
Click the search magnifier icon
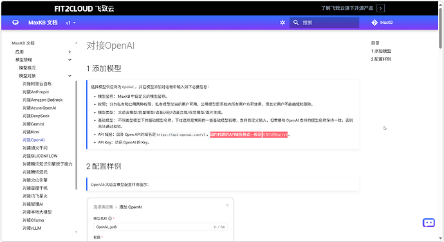296,23
